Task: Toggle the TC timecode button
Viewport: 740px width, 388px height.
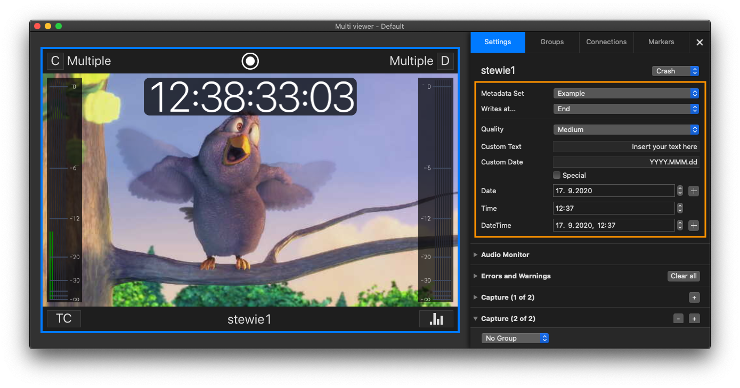Action: (x=64, y=319)
